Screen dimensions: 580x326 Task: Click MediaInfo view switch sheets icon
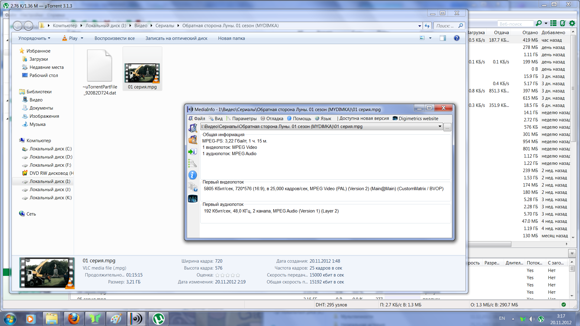(193, 187)
